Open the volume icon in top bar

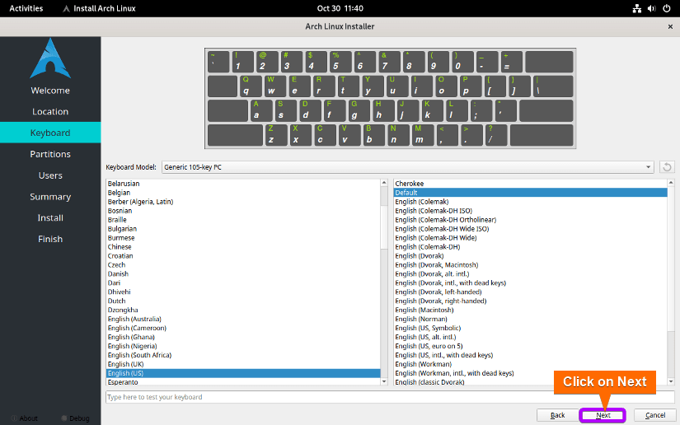point(651,8)
